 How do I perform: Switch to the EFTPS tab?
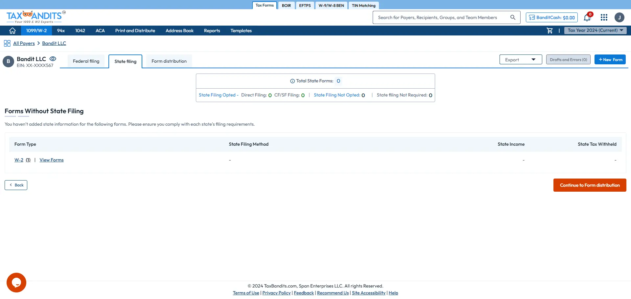(305, 6)
